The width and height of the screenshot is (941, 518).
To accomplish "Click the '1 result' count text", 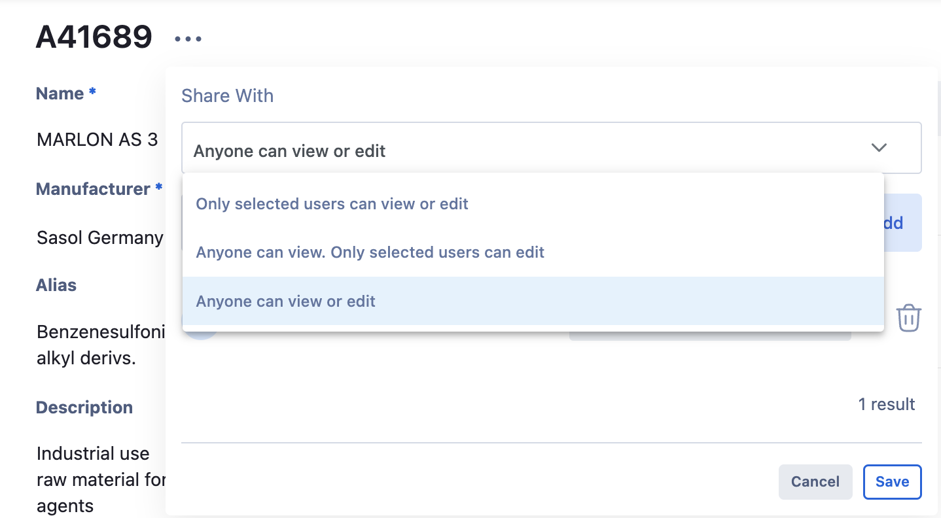I will (886, 404).
